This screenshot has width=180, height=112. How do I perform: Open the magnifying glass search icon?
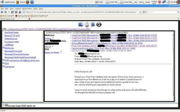(x=99, y=24)
